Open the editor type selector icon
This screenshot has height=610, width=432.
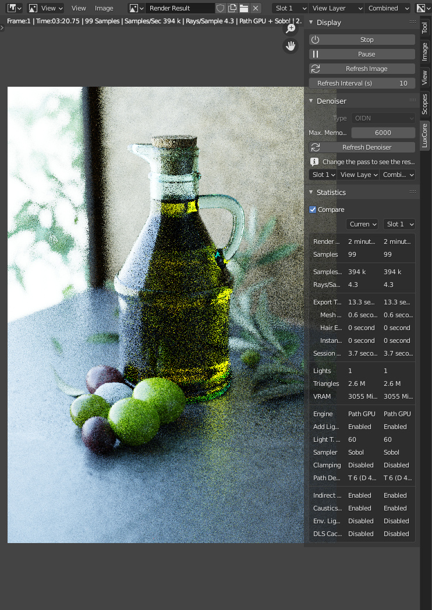point(15,8)
